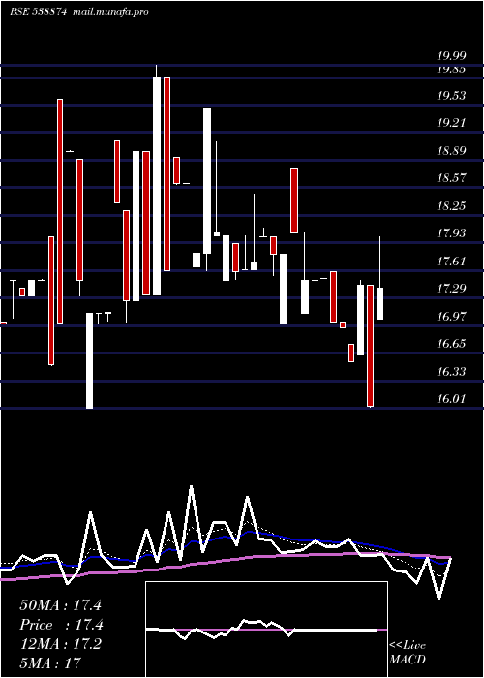
Task: Click the BSE 538874 ticker label
Action: point(38,12)
